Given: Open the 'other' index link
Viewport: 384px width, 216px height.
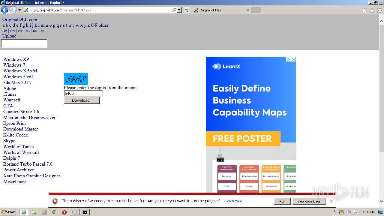Looking at the screenshot, I should 103,25.
